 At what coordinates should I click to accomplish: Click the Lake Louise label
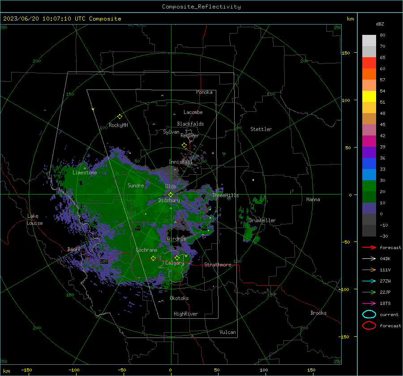[x=34, y=220]
